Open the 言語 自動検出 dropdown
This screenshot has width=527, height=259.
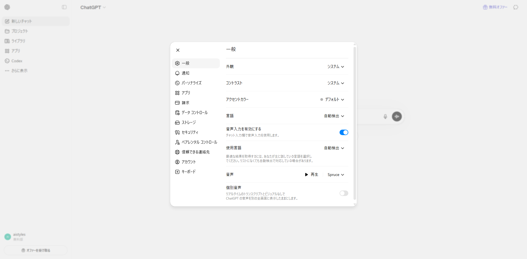(x=334, y=116)
